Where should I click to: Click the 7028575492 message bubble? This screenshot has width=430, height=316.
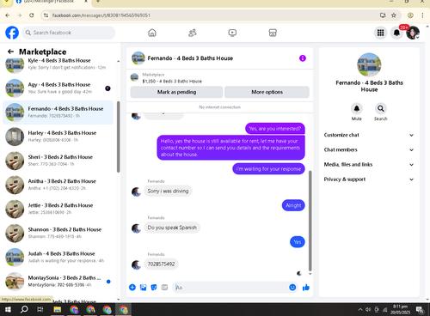[161, 264]
